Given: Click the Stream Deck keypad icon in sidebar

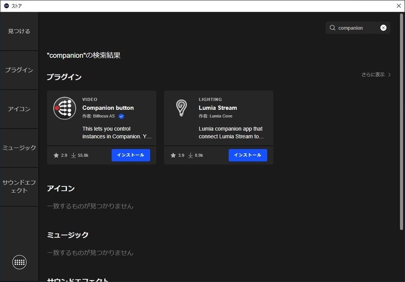Looking at the screenshot, I should click(x=19, y=262).
